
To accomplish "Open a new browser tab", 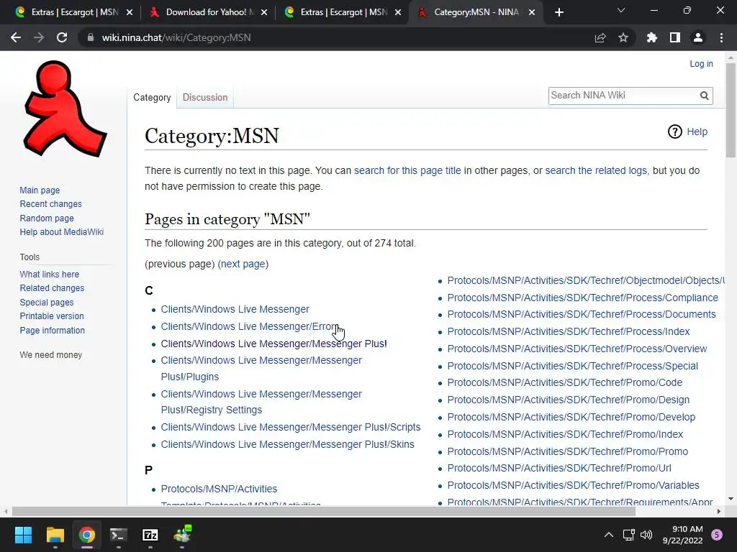I will [559, 12].
